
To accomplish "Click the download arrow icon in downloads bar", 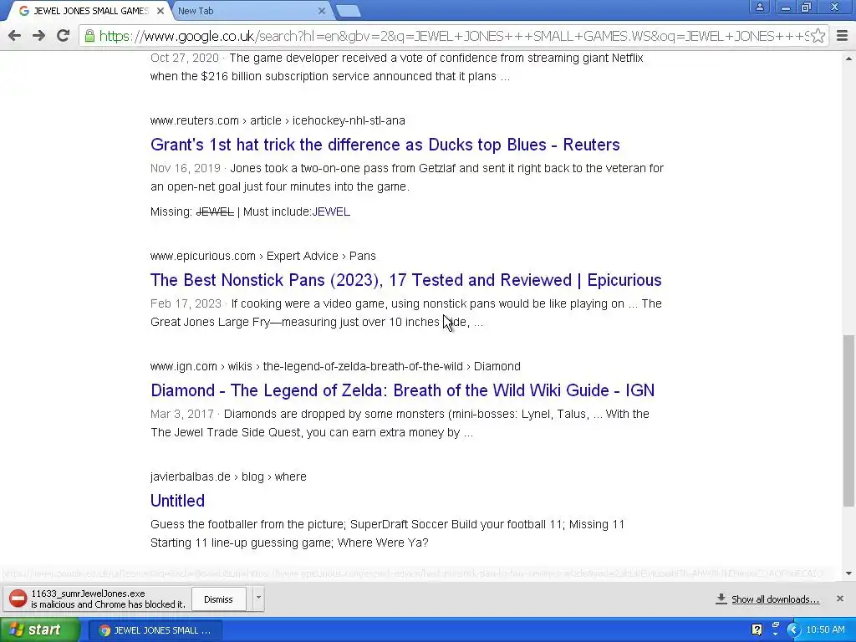I will click(x=721, y=599).
